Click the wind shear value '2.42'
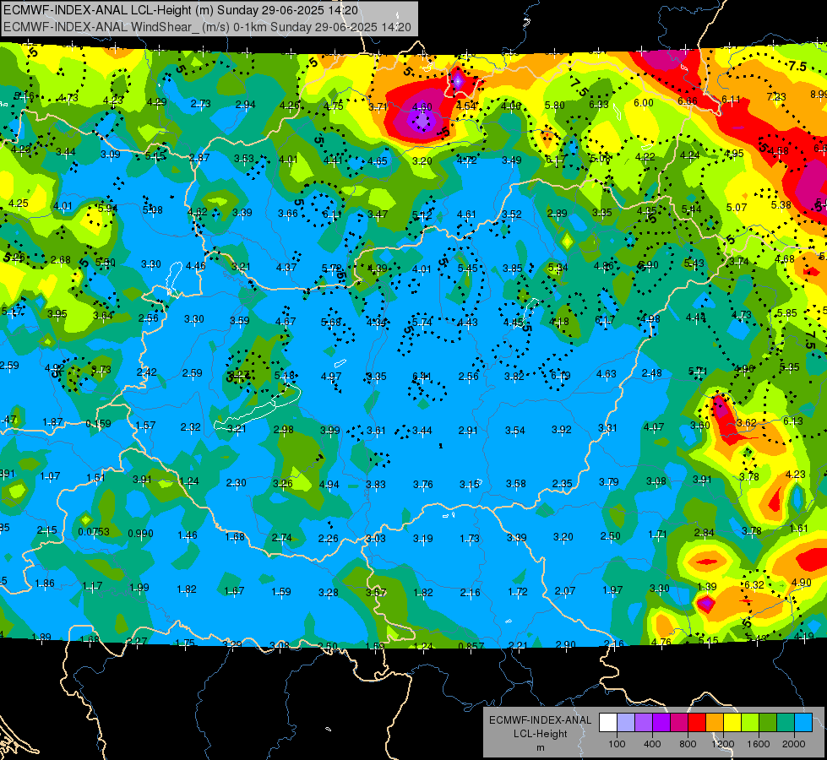The width and height of the screenshot is (827, 760). point(146,372)
